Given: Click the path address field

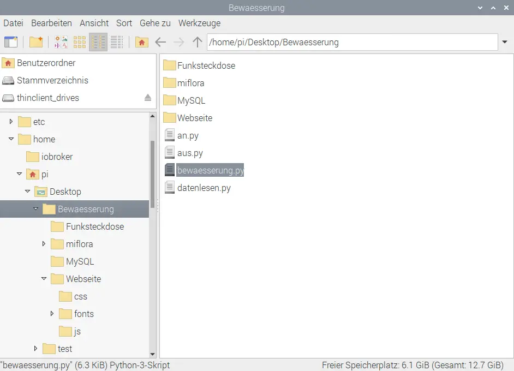Looking at the screenshot, I should click(x=352, y=42).
